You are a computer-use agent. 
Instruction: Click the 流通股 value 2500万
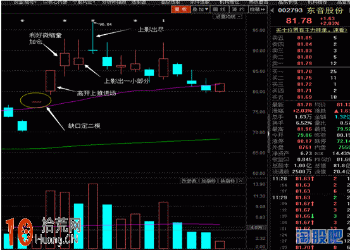coord(302,172)
